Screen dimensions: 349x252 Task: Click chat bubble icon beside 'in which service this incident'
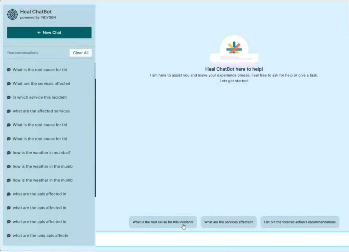pos(9,98)
